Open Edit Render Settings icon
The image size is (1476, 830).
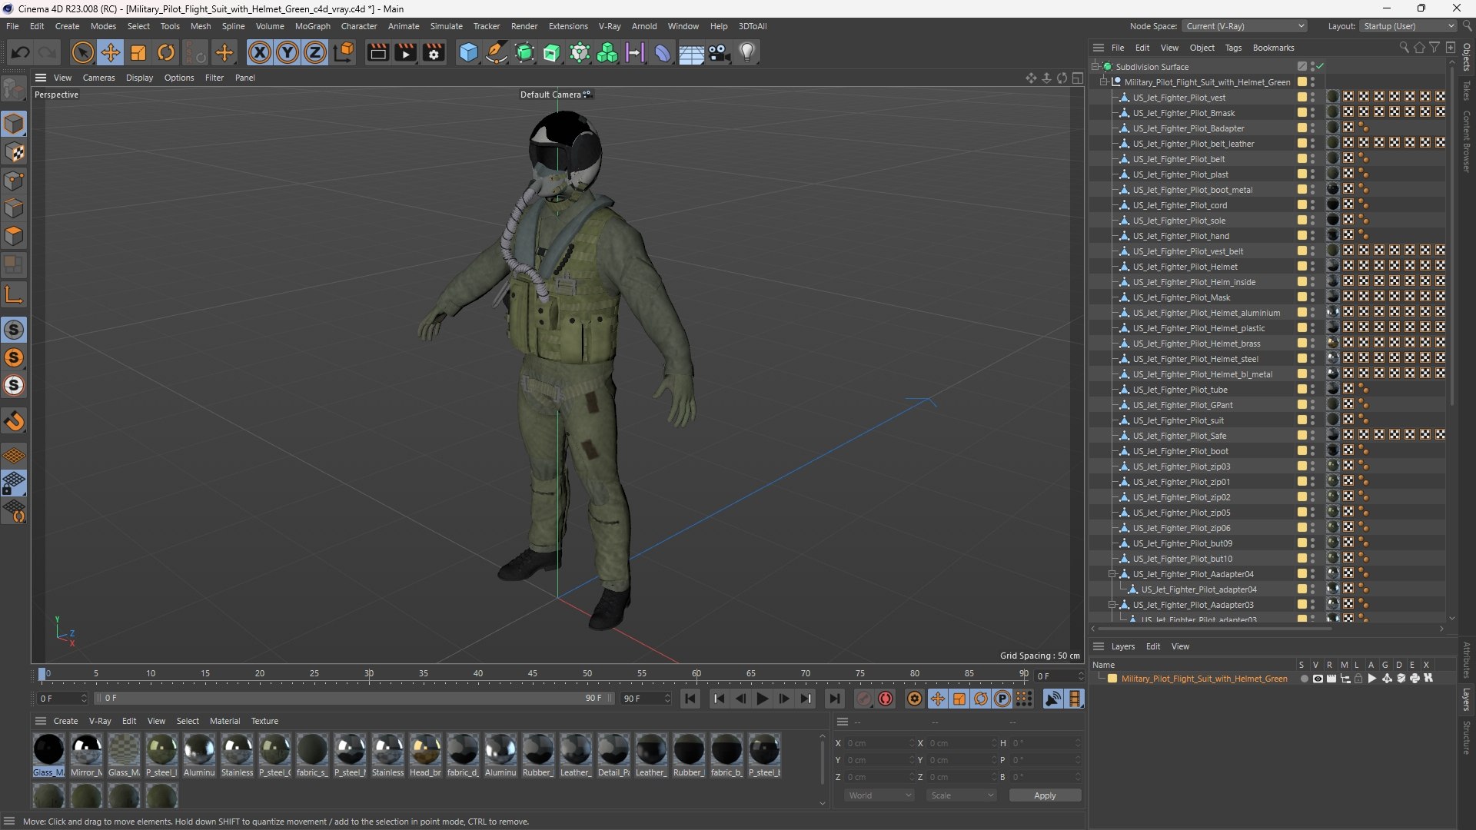tap(434, 52)
